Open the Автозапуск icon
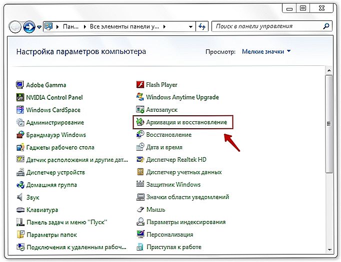This screenshot has width=341, height=262. tap(140, 110)
